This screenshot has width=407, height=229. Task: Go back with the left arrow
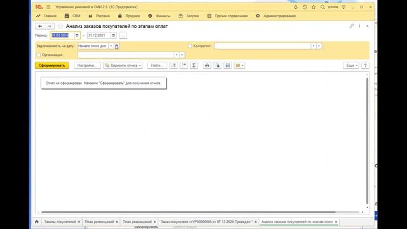[40, 26]
